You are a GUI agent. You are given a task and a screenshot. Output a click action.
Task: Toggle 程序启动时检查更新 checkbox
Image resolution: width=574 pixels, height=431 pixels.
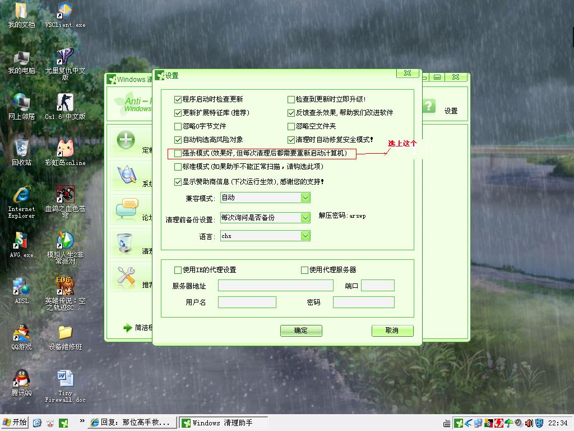pyautogui.click(x=178, y=99)
